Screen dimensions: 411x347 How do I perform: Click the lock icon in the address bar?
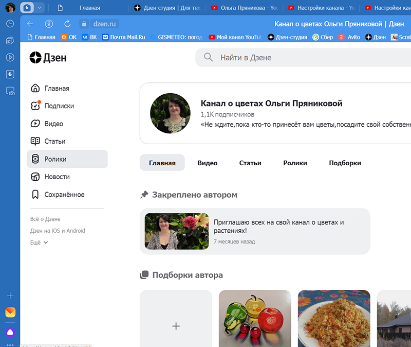point(84,24)
